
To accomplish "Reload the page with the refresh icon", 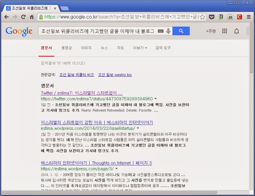I will 23,17.
